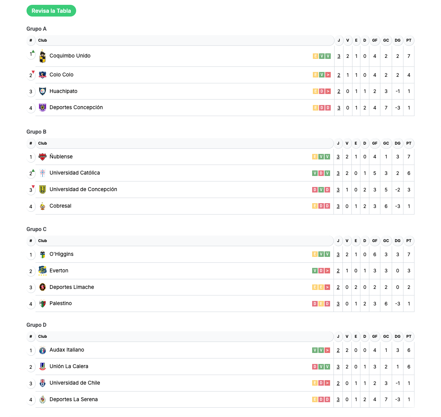Click Coquimbo Unido's matches played number
Viewport: 441px width, 417px height.
[x=339, y=56]
